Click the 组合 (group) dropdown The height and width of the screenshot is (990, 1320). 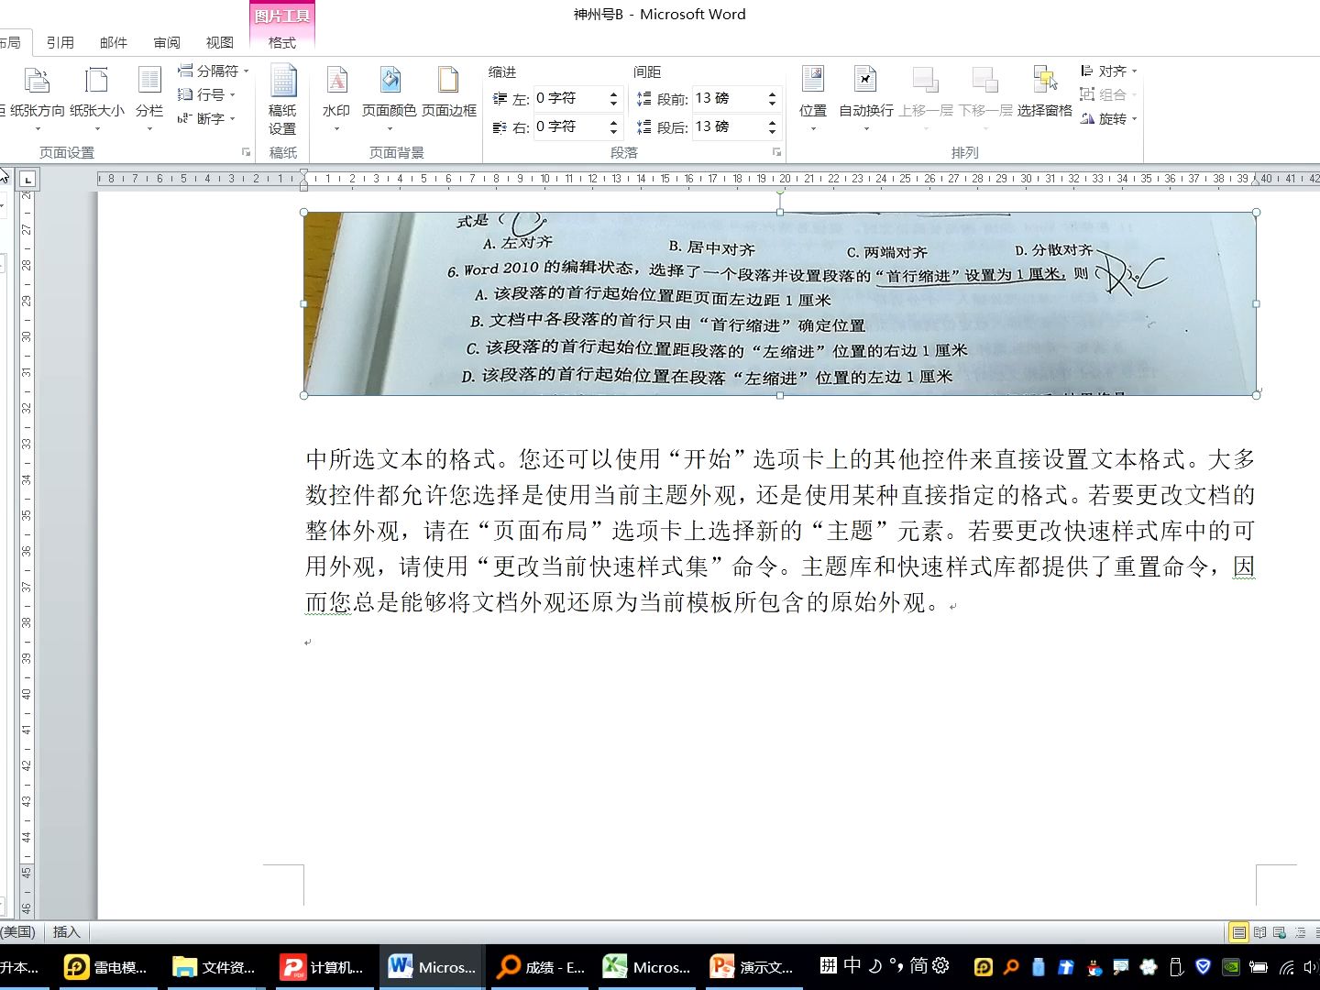click(x=1108, y=94)
